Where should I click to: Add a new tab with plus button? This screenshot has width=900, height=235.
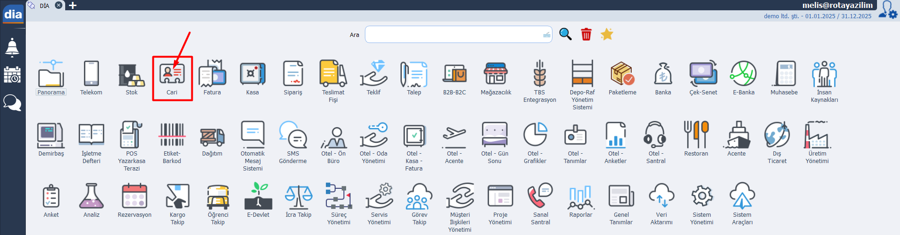(73, 6)
